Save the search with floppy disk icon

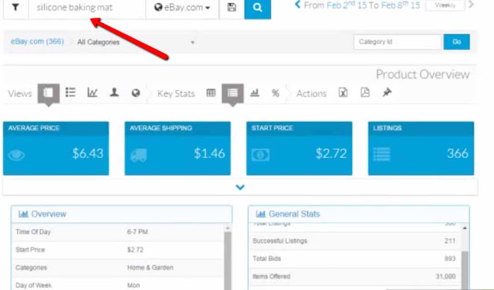232,8
